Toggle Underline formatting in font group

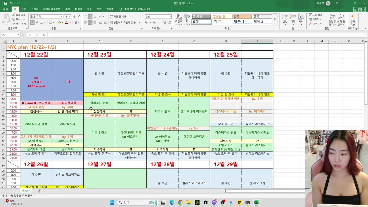click(x=41, y=22)
